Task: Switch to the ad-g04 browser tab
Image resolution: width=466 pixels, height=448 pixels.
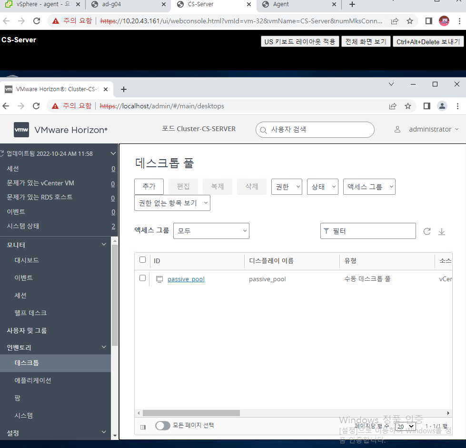Action: click(128, 4)
